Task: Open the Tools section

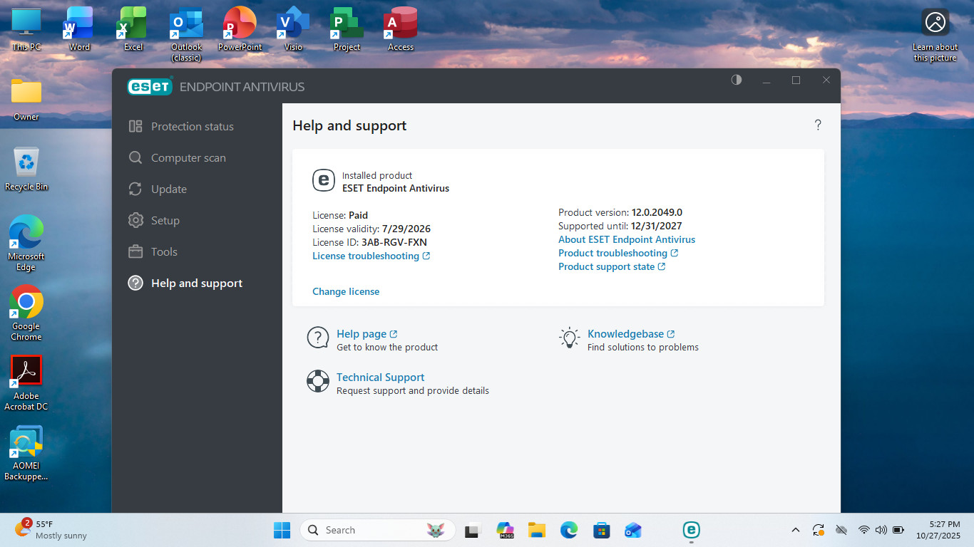Action: (x=153, y=252)
